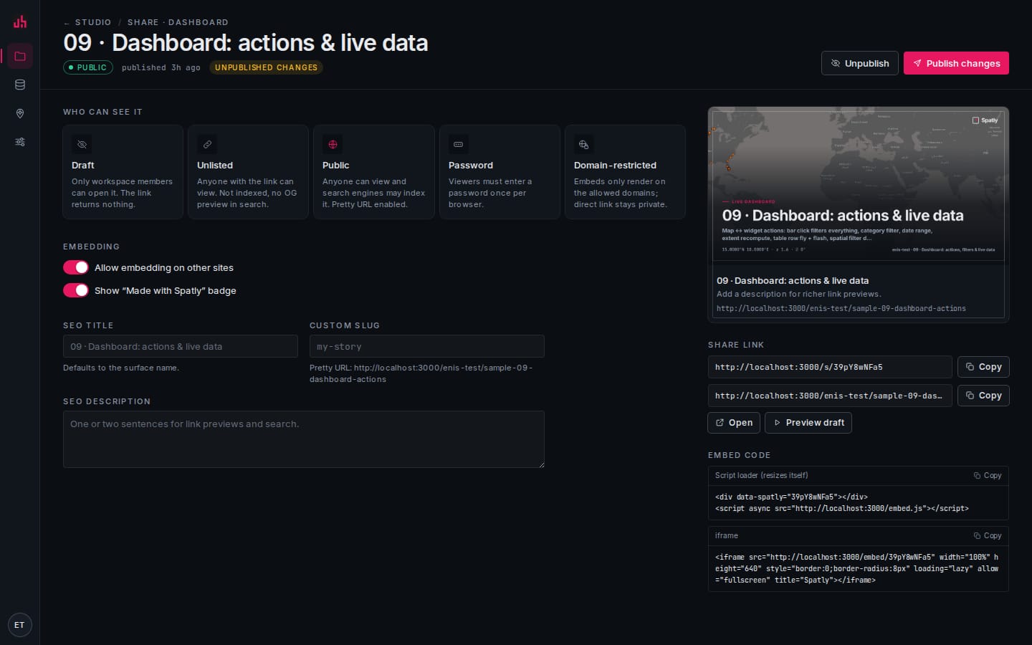Click the short share link URL field
The height and width of the screenshot is (645, 1032).
click(830, 367)
